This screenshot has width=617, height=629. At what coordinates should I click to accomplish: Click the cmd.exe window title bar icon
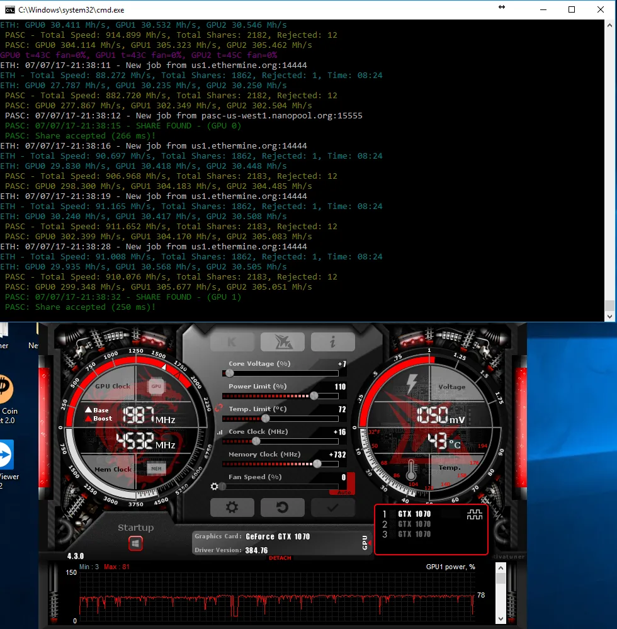9,9
